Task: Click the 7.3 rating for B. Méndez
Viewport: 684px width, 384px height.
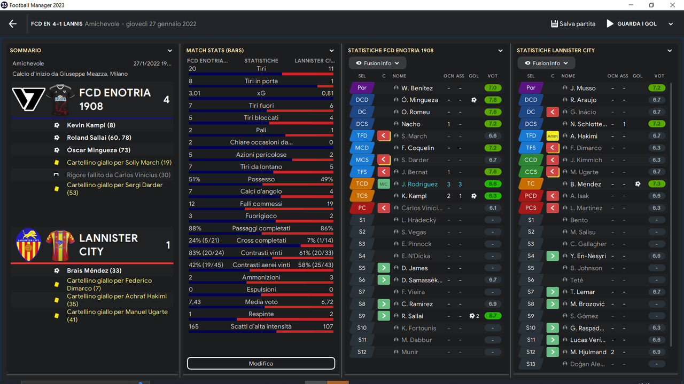Action: click(x=657, y=184)
